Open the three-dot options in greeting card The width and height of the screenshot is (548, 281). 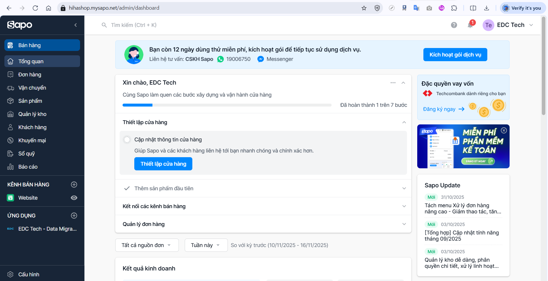click(x=393, y=83)
